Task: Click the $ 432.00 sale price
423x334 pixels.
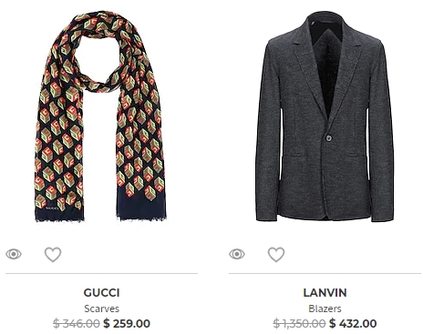Action: click(353, 323)
